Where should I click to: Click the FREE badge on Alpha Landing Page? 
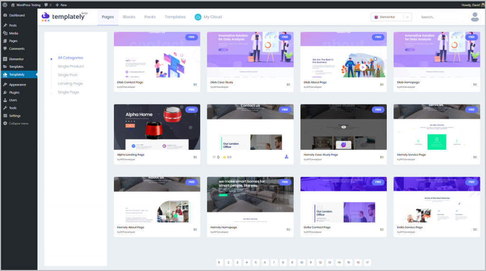[x=192, y=110]
